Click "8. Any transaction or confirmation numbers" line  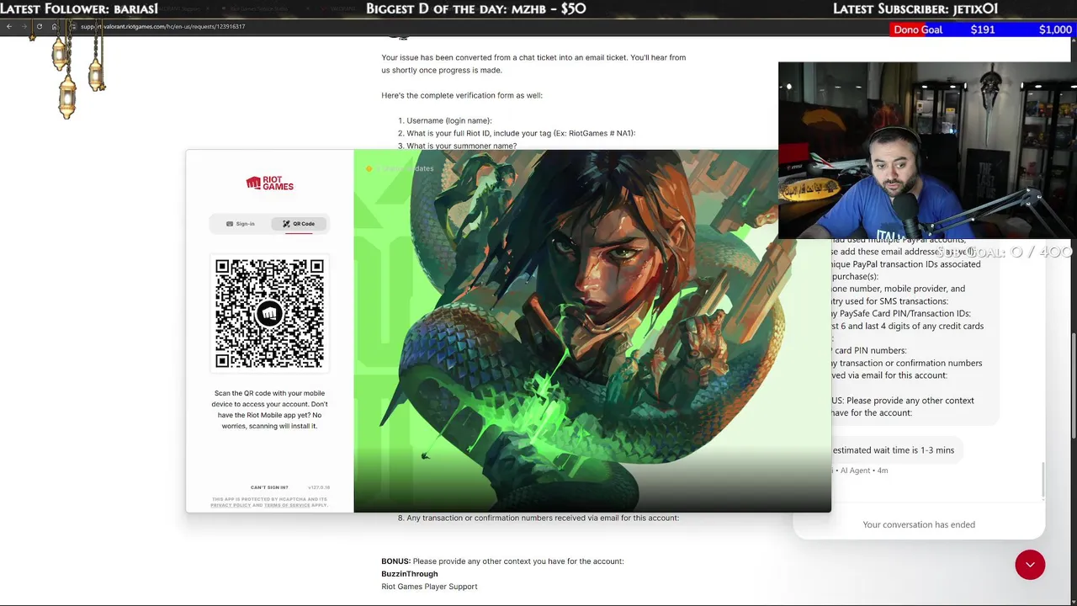pos(538,518)
